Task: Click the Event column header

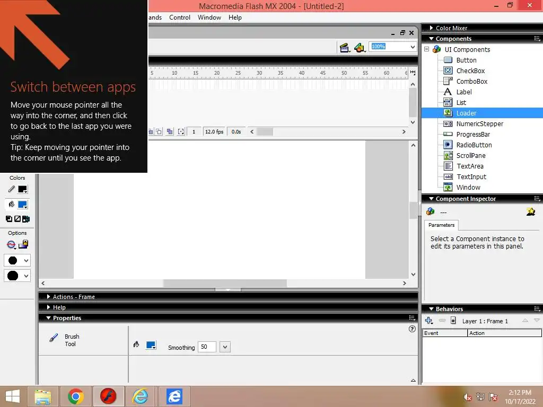Action: [445, 333]
